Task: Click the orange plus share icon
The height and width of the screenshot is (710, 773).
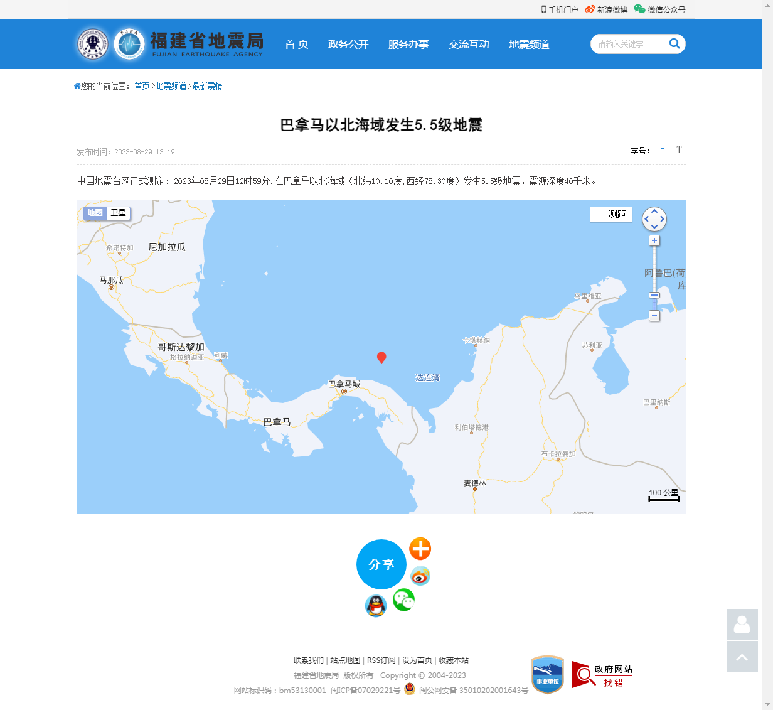Action: coord(420,549)
